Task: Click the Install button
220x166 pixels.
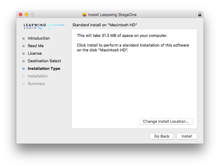Action: point(187,136)
